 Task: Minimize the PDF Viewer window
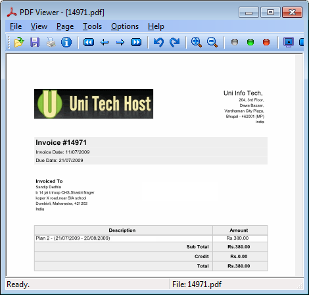[249, 13]
